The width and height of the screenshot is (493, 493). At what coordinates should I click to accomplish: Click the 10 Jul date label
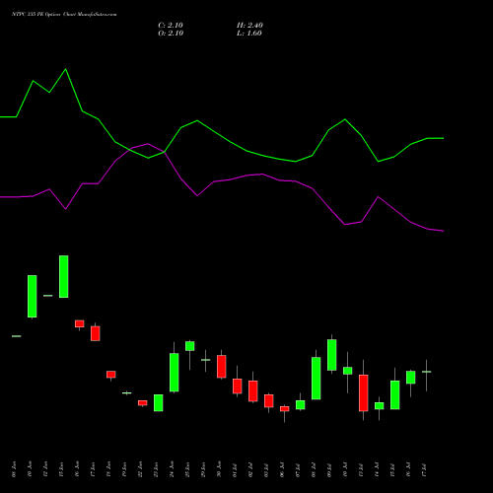tap(345, 469)
